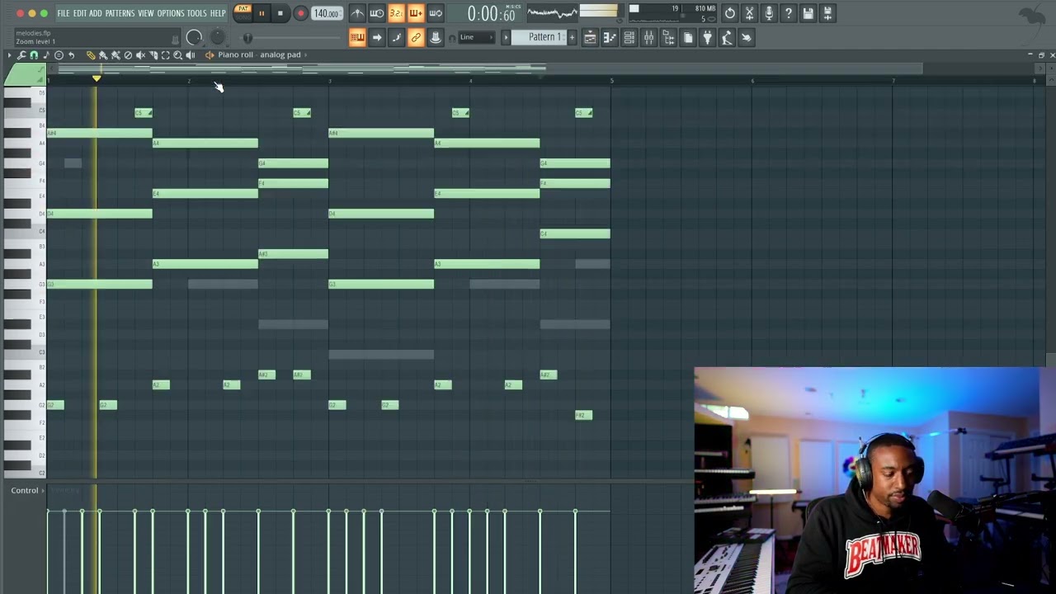Open the OPTIONS menu
Image resolution: width=1056 pixels, height=594 pixels.
(x=171, y=13)
